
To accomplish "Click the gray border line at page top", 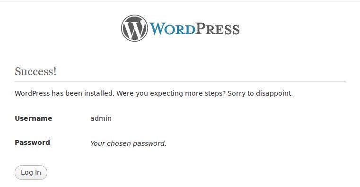I will coord(180,1).
